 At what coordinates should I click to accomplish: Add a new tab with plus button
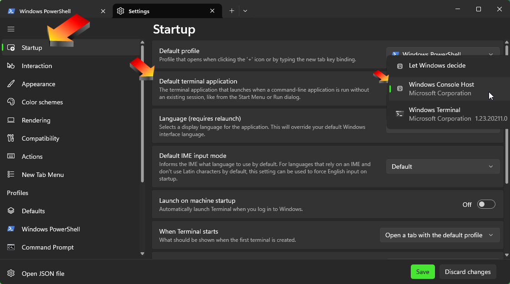pyautogui.click(x=232, y=11)
